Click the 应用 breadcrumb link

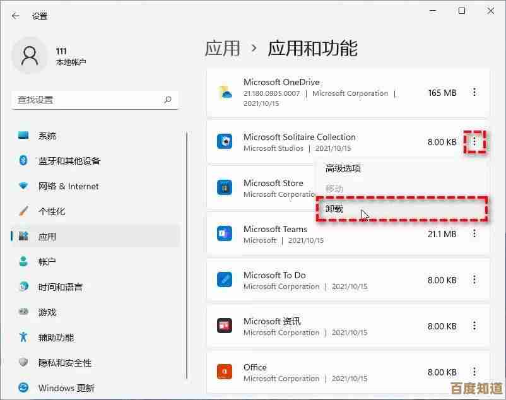(222, 49)
